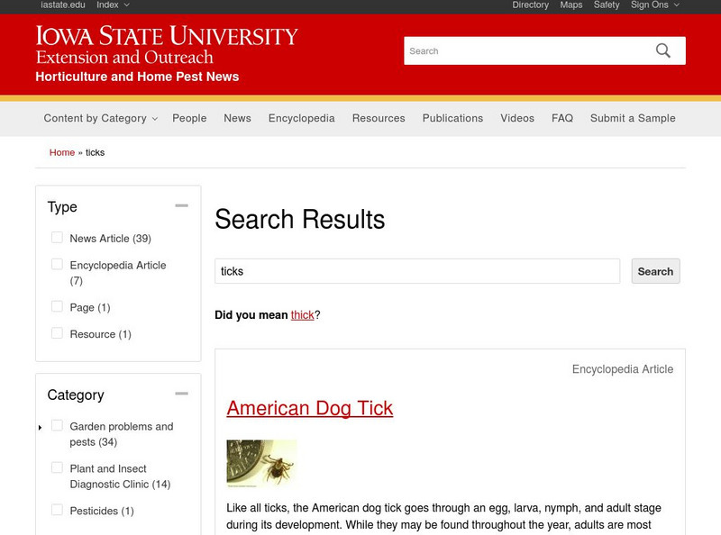Click the search magnifying glass icon
The image size is (721, 535).
(x=663, y=50)
